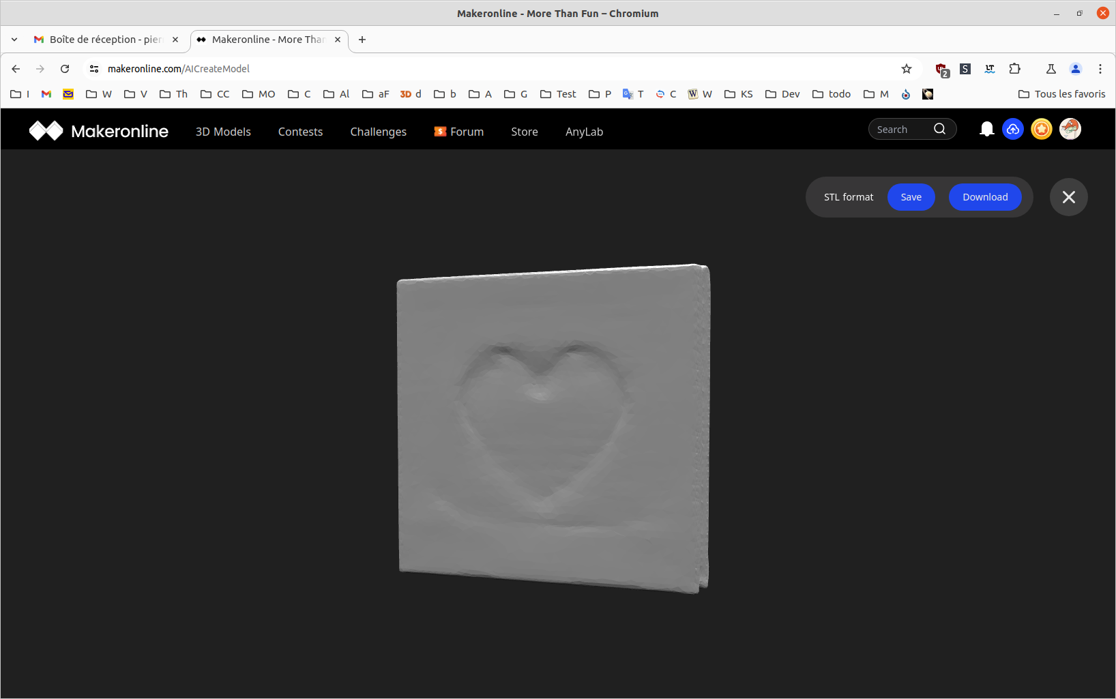
Task: Download the STL model
Action: 984,197
